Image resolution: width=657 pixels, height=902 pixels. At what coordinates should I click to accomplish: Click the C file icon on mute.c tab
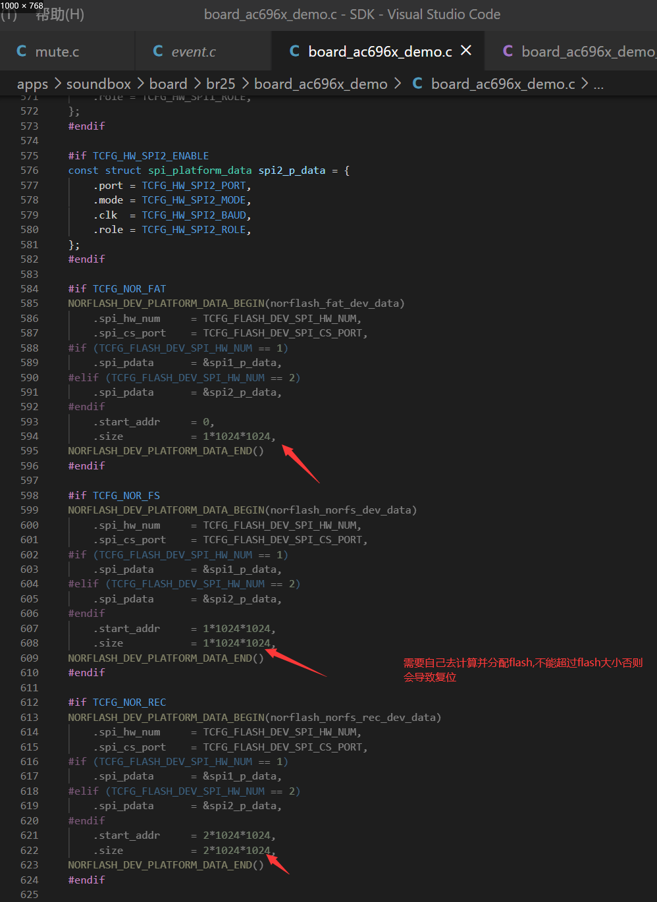(x=21, y=51)
